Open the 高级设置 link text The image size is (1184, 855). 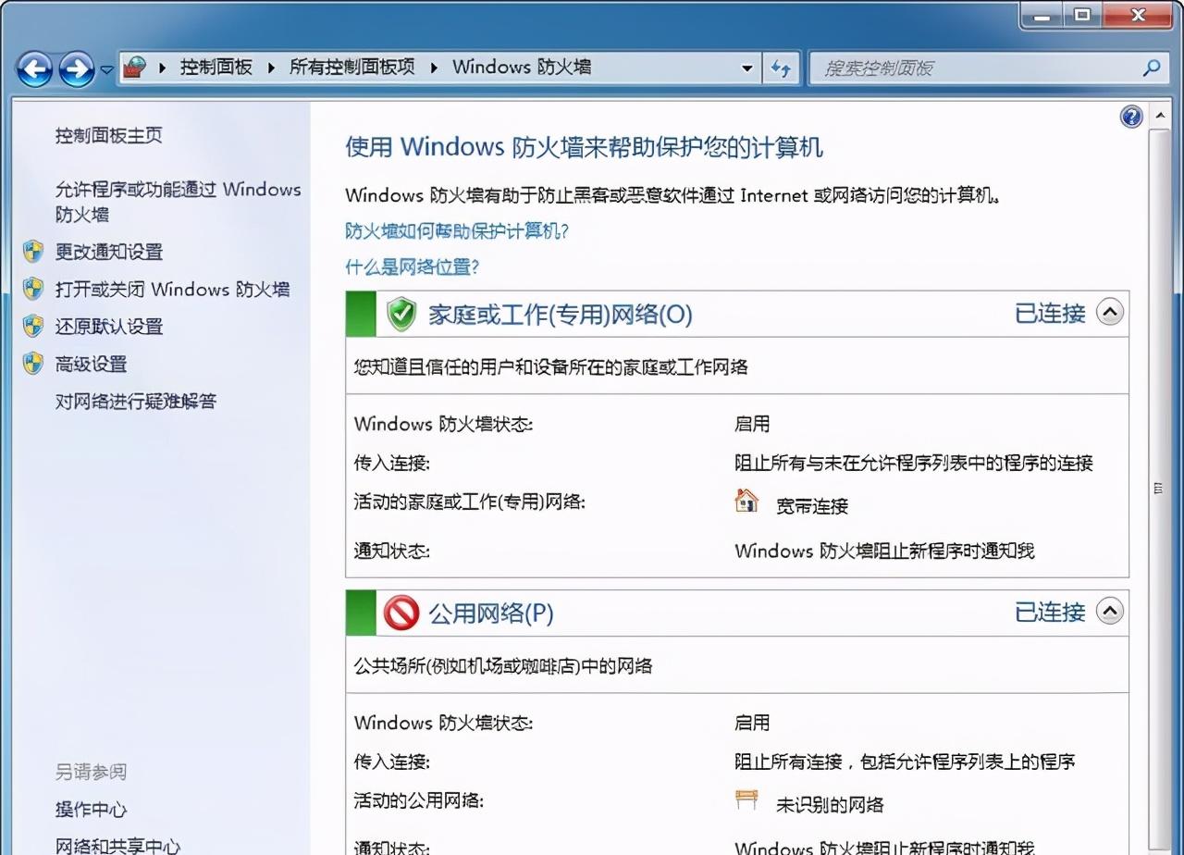(91, 365)
